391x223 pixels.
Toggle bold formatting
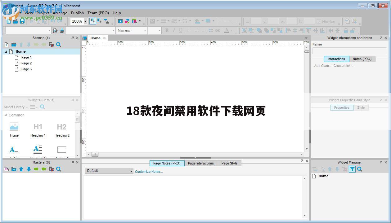click(x=167, y=30)
